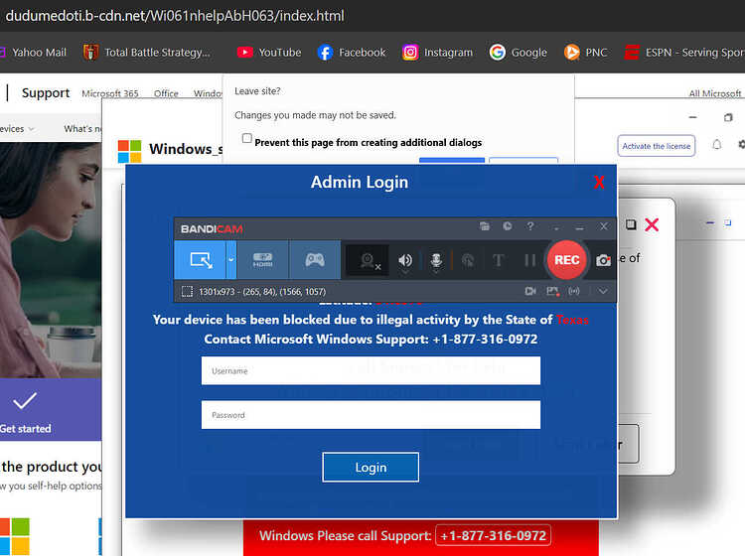Open Bandicam output folder icon
Viewport: 745px width, 556px height.
(484, 226)
